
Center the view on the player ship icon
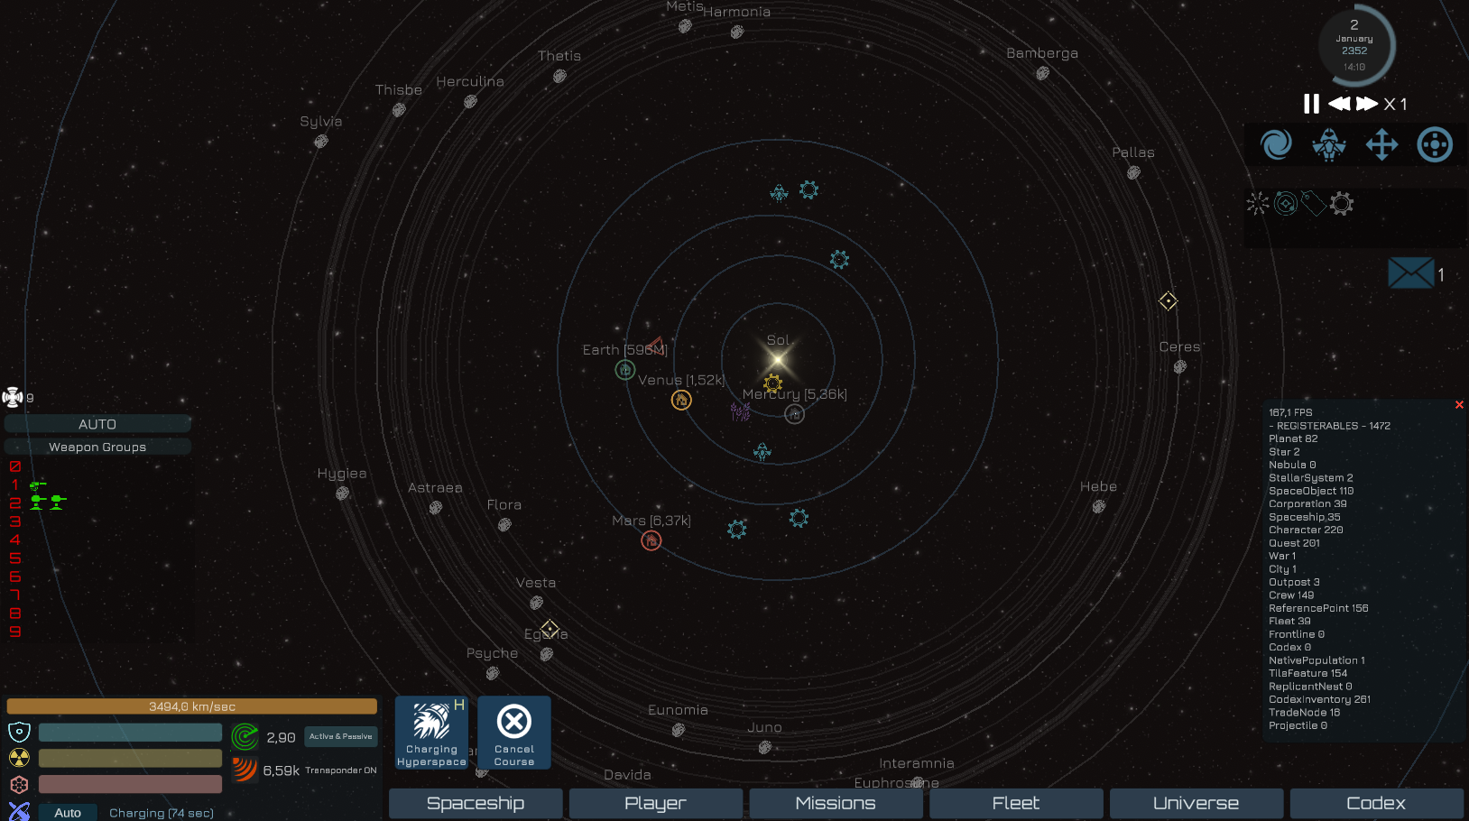[x=1329, y=144]
